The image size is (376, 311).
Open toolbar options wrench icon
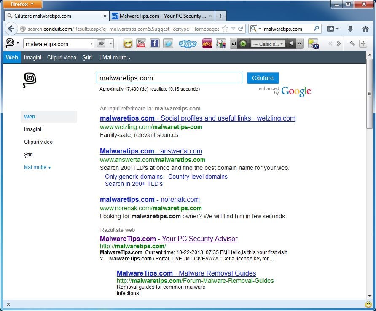[x=352, y=44]
